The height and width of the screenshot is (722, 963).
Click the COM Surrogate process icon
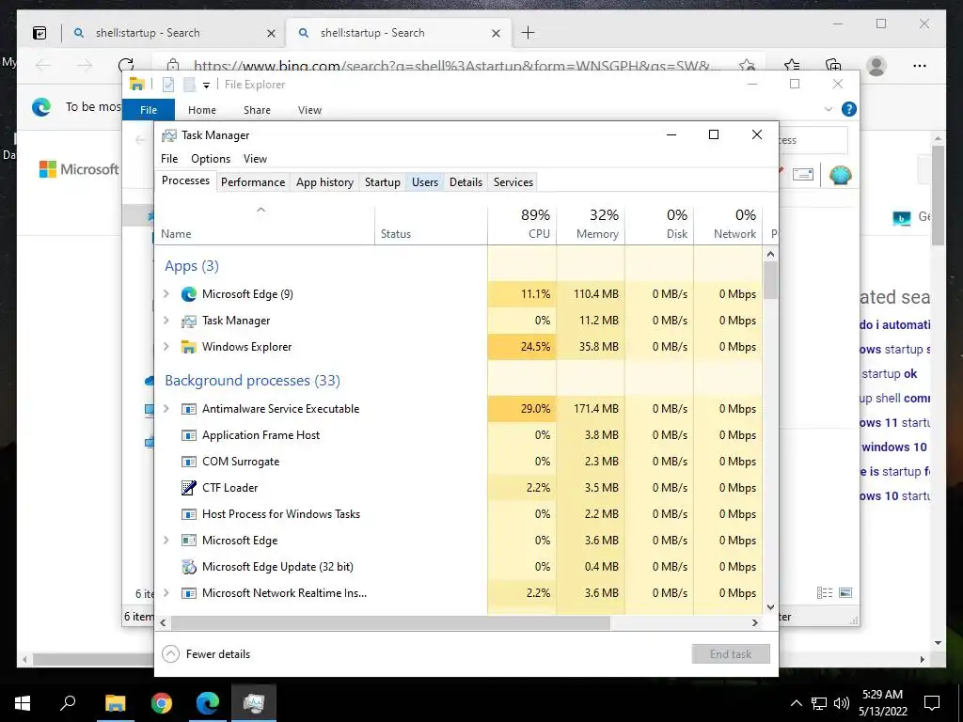[188, 462]
